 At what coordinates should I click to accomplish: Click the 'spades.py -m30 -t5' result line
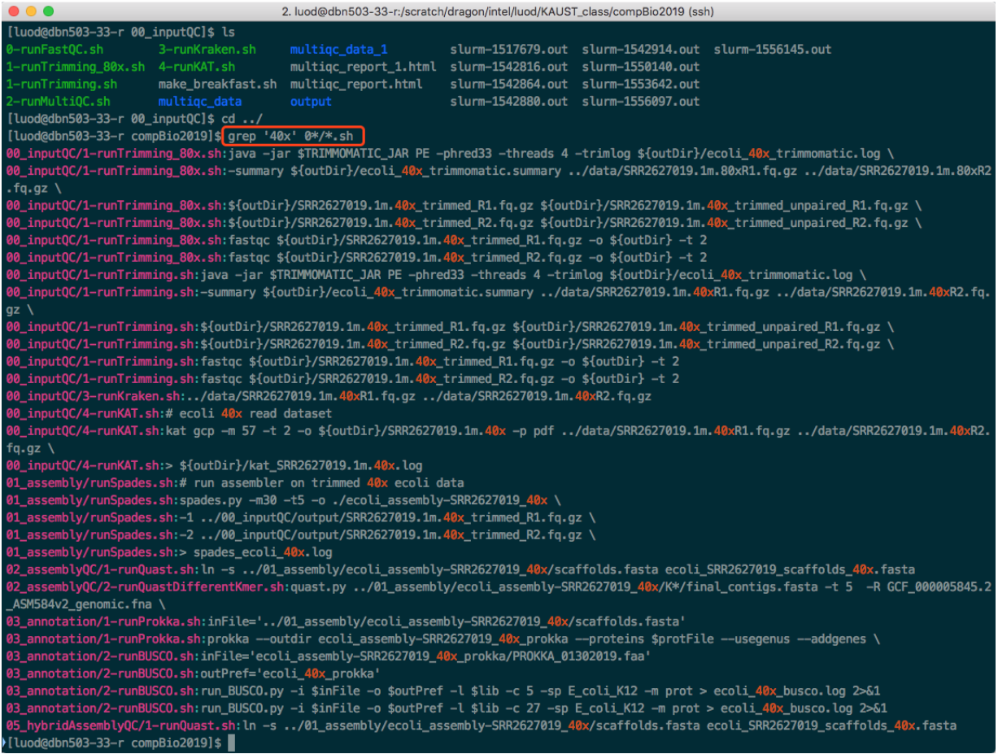pos(283,500)
